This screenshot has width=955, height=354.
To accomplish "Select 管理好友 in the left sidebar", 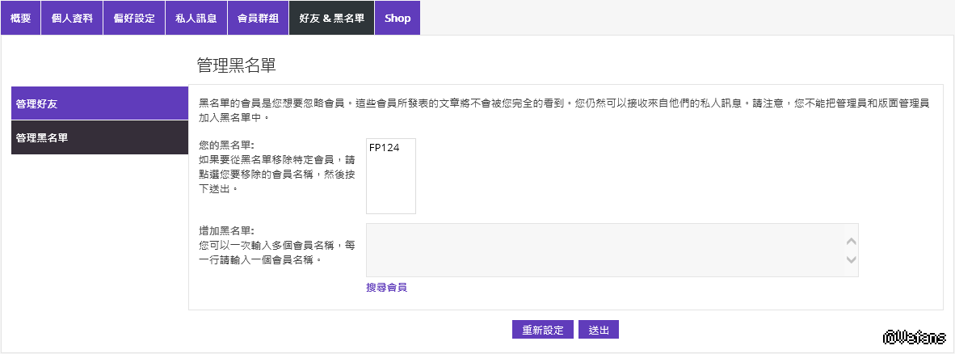I will [x=99, y=103].
